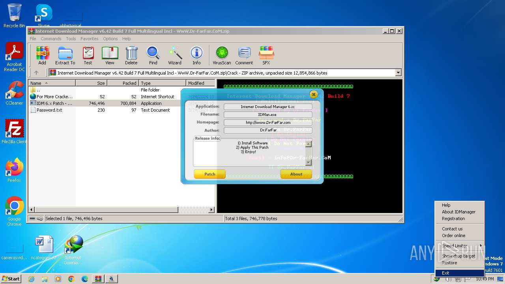Click the FileZilla Client desktop icon
The height and width of the screenshot is (284, 505).
coord(14,131)
